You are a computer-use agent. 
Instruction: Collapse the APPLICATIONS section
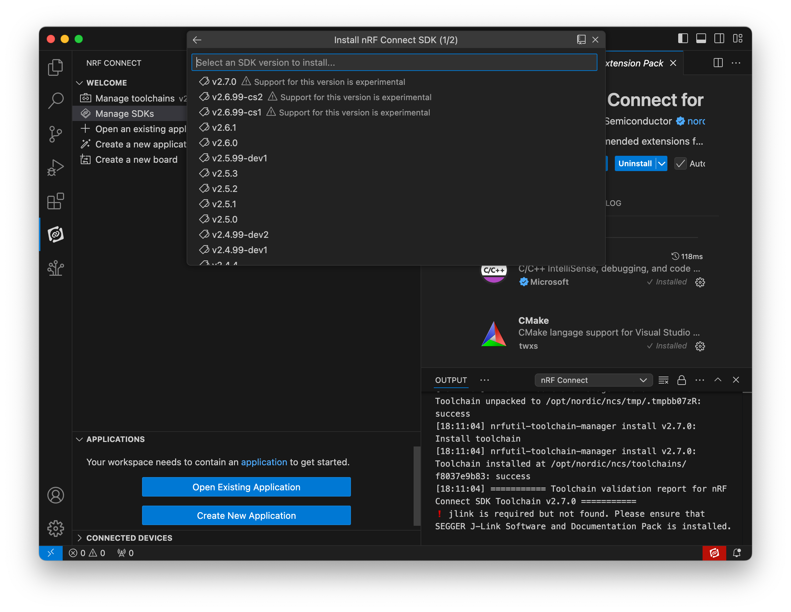[80, 439]
